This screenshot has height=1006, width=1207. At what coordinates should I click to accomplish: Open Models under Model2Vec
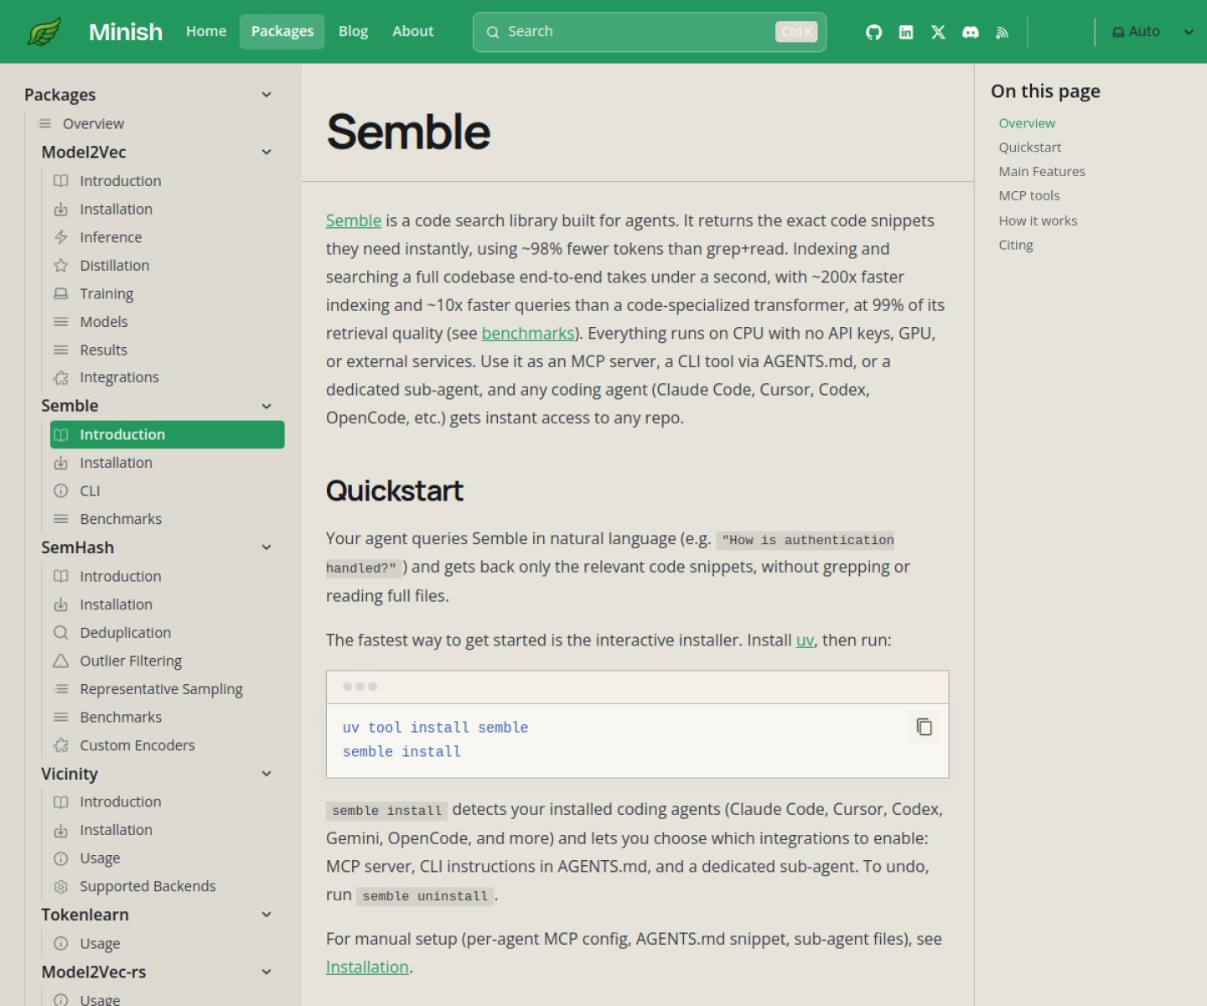(167, 322)
